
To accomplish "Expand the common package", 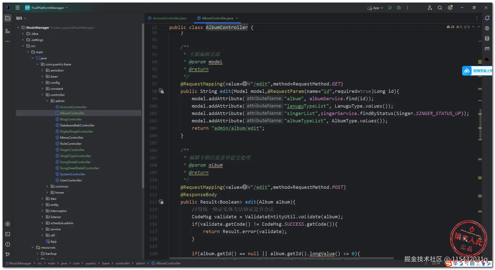I will click(47, 186).
